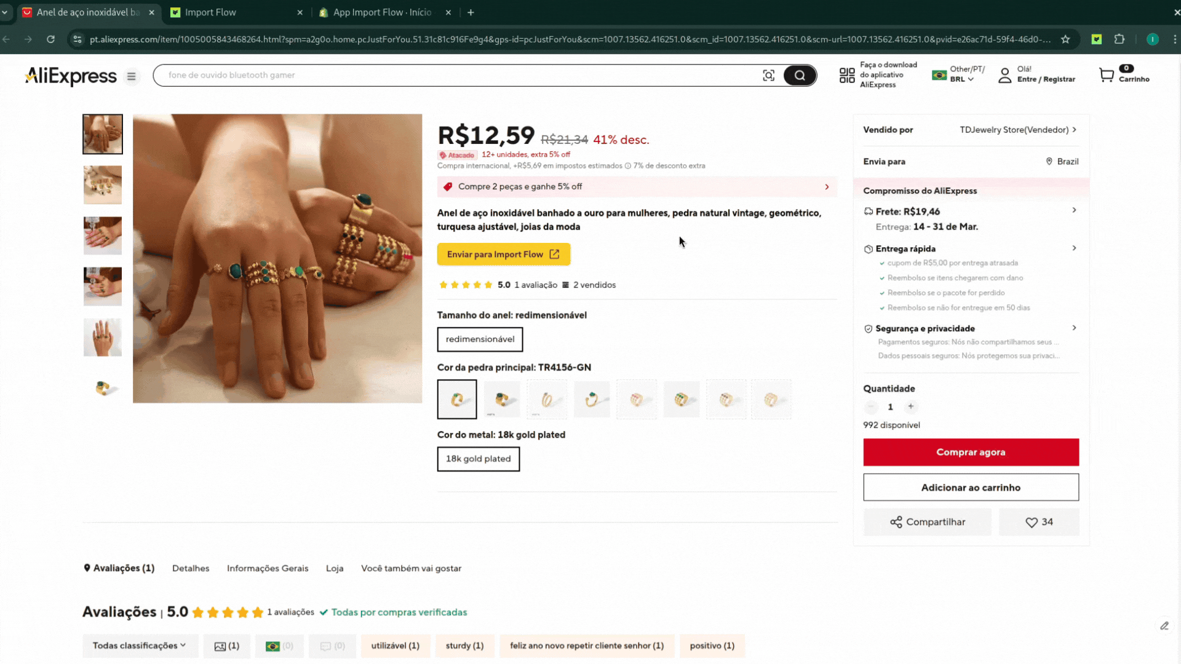Open the Carrinho cart icon
Screen dimensions: 1181x664
point(1107,74)
